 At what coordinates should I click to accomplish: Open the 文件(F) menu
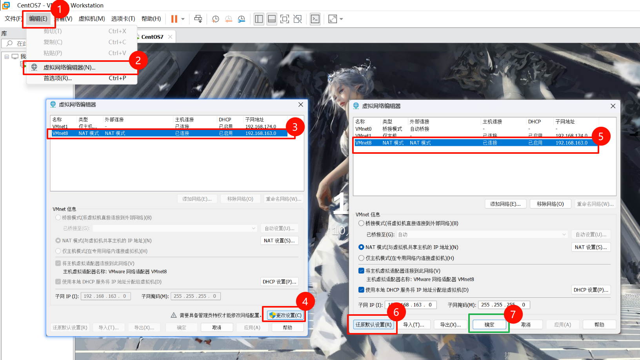[x=13, y=19]
